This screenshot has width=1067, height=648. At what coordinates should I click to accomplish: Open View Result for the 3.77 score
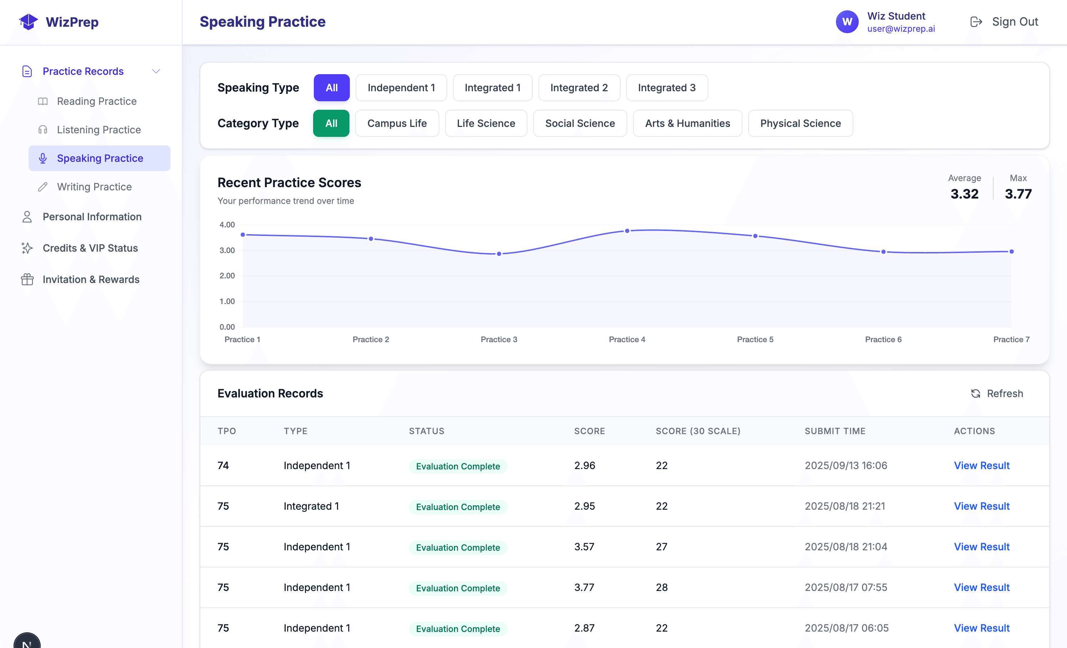pos(982,587)
